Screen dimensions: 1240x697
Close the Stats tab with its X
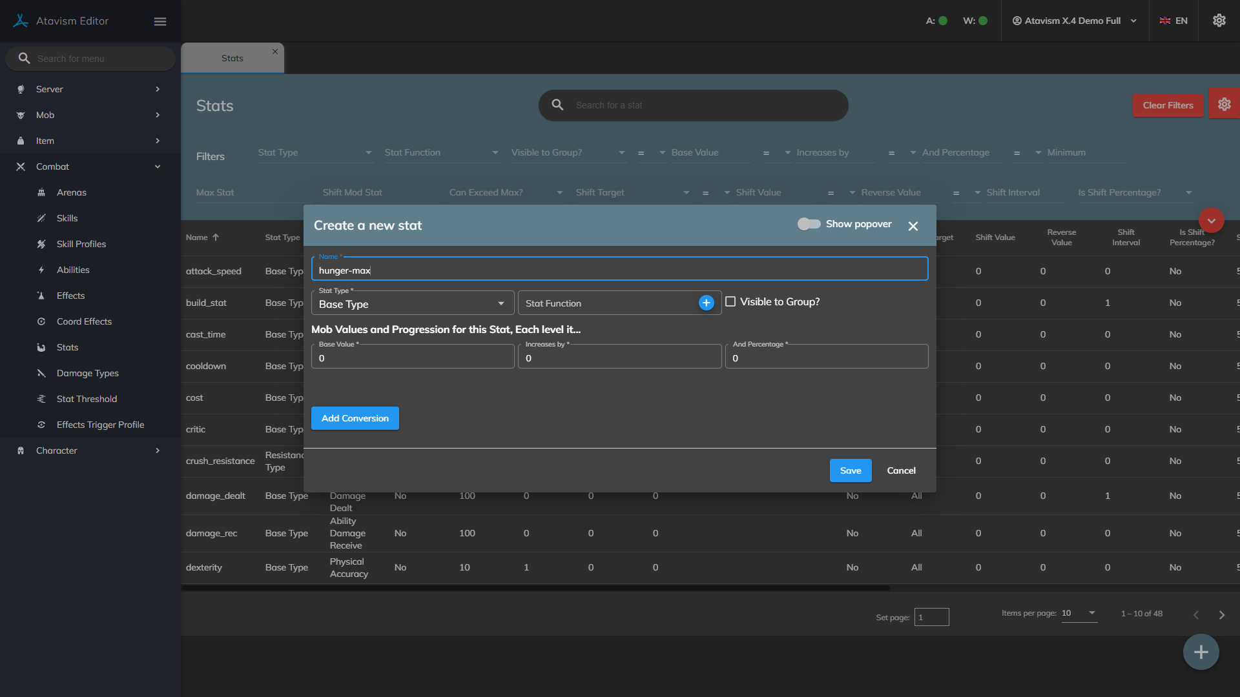click(275, 52)
